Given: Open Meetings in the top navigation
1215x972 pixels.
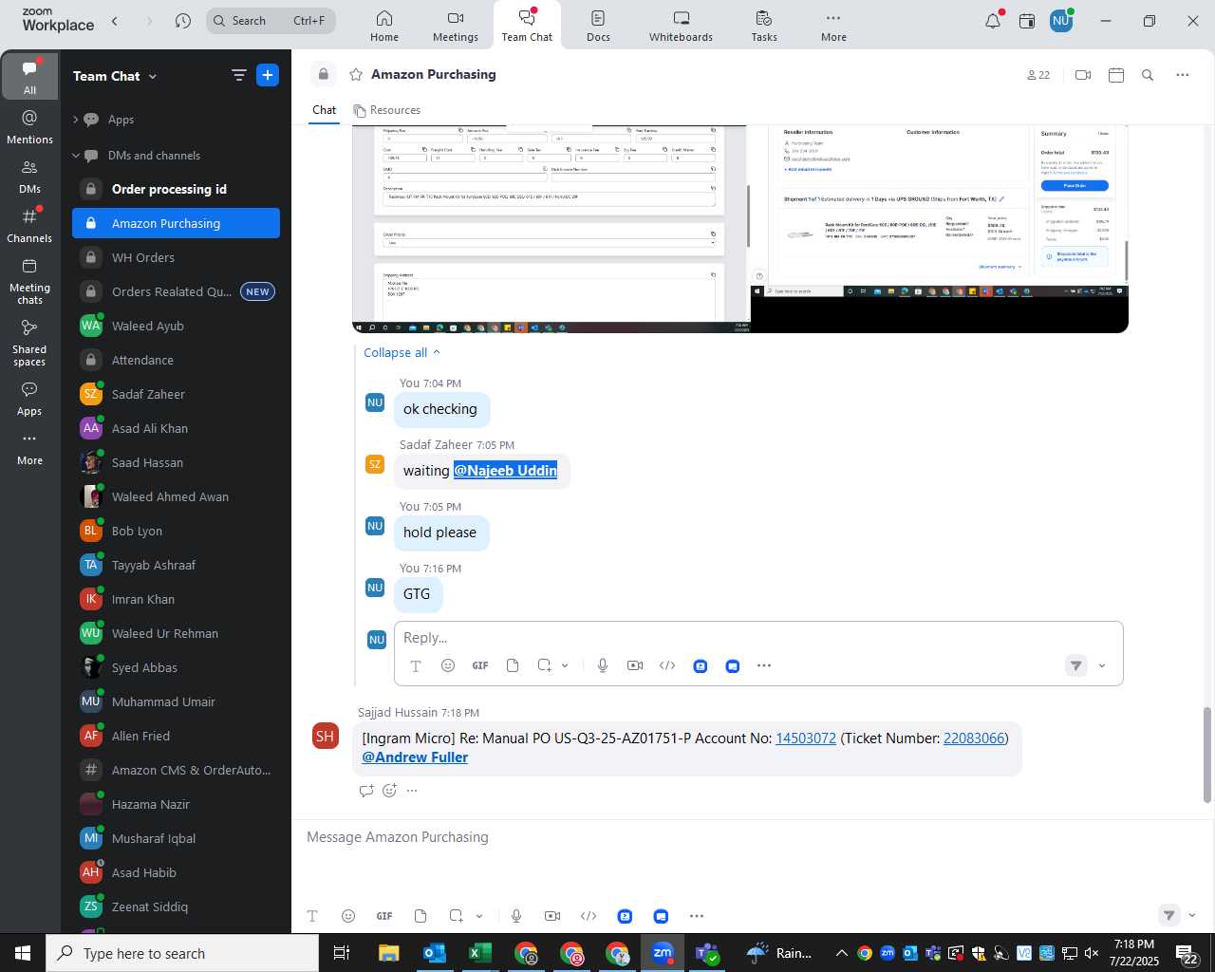Looking at the screenshot, I should 456,26.
